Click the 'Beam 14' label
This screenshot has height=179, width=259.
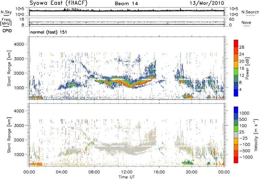126,4
